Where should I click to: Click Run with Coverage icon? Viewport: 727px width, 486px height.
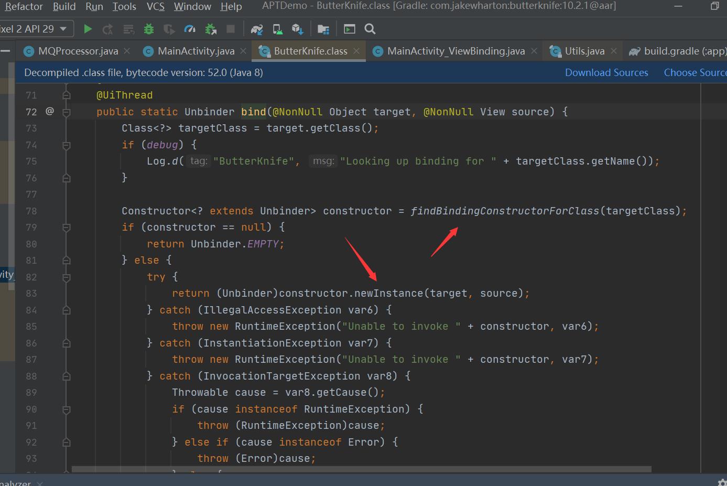(169, 29)
